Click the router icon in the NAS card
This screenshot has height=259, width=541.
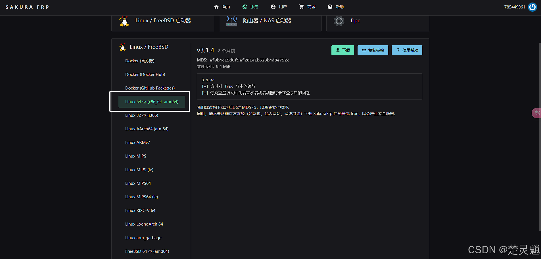click(232, 21)
